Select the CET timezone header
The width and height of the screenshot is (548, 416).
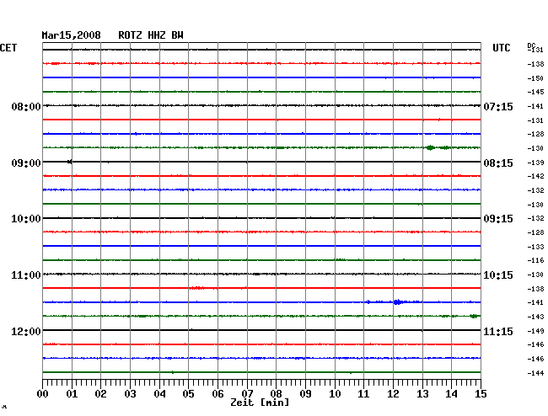click(8, 48)
